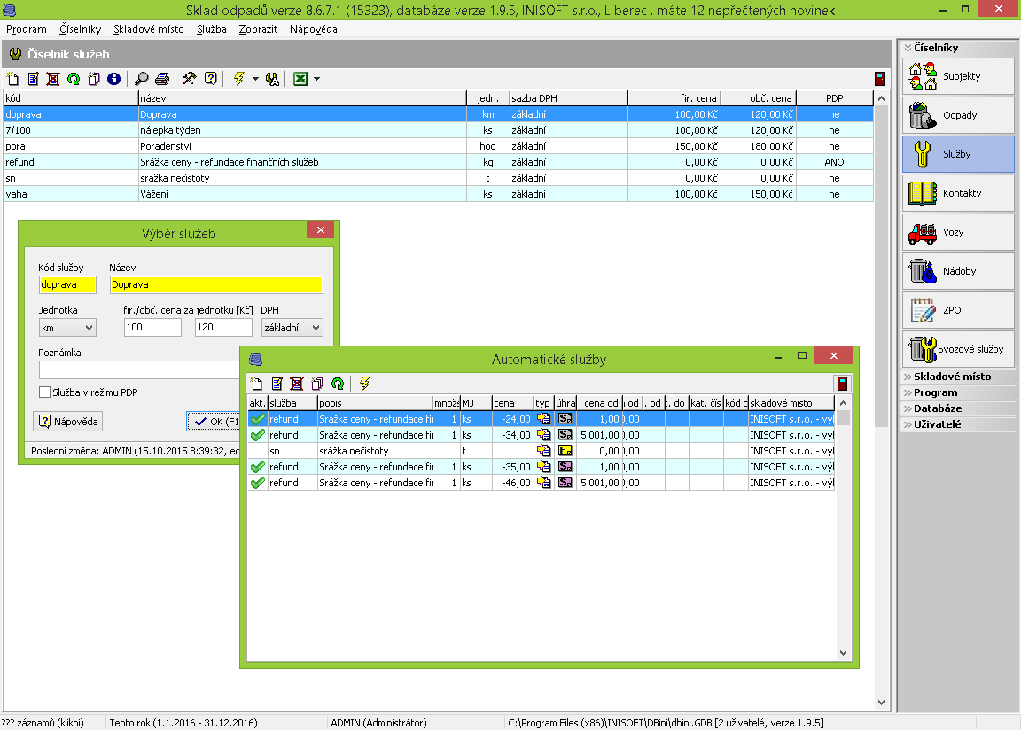Click Copy record icon in Číselník služeb toolbar

pos(94,79)
